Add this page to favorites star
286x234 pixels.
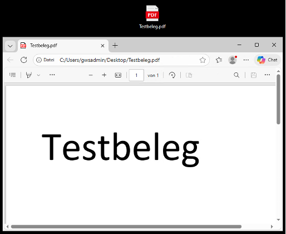203,60
